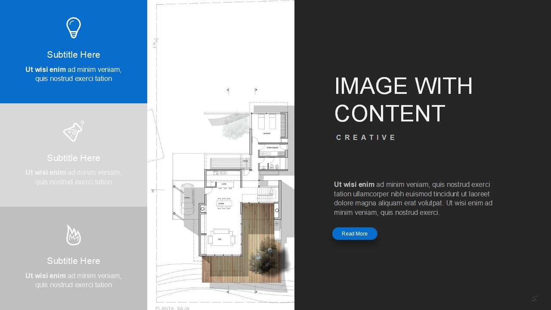This screenshot has height=310, width=551.
Task: Select the paragraph beginning 'Ut wisi enim ad minim veniam, quis nostrud exerci tation ullamcorper'
Action: click(413, 198)
